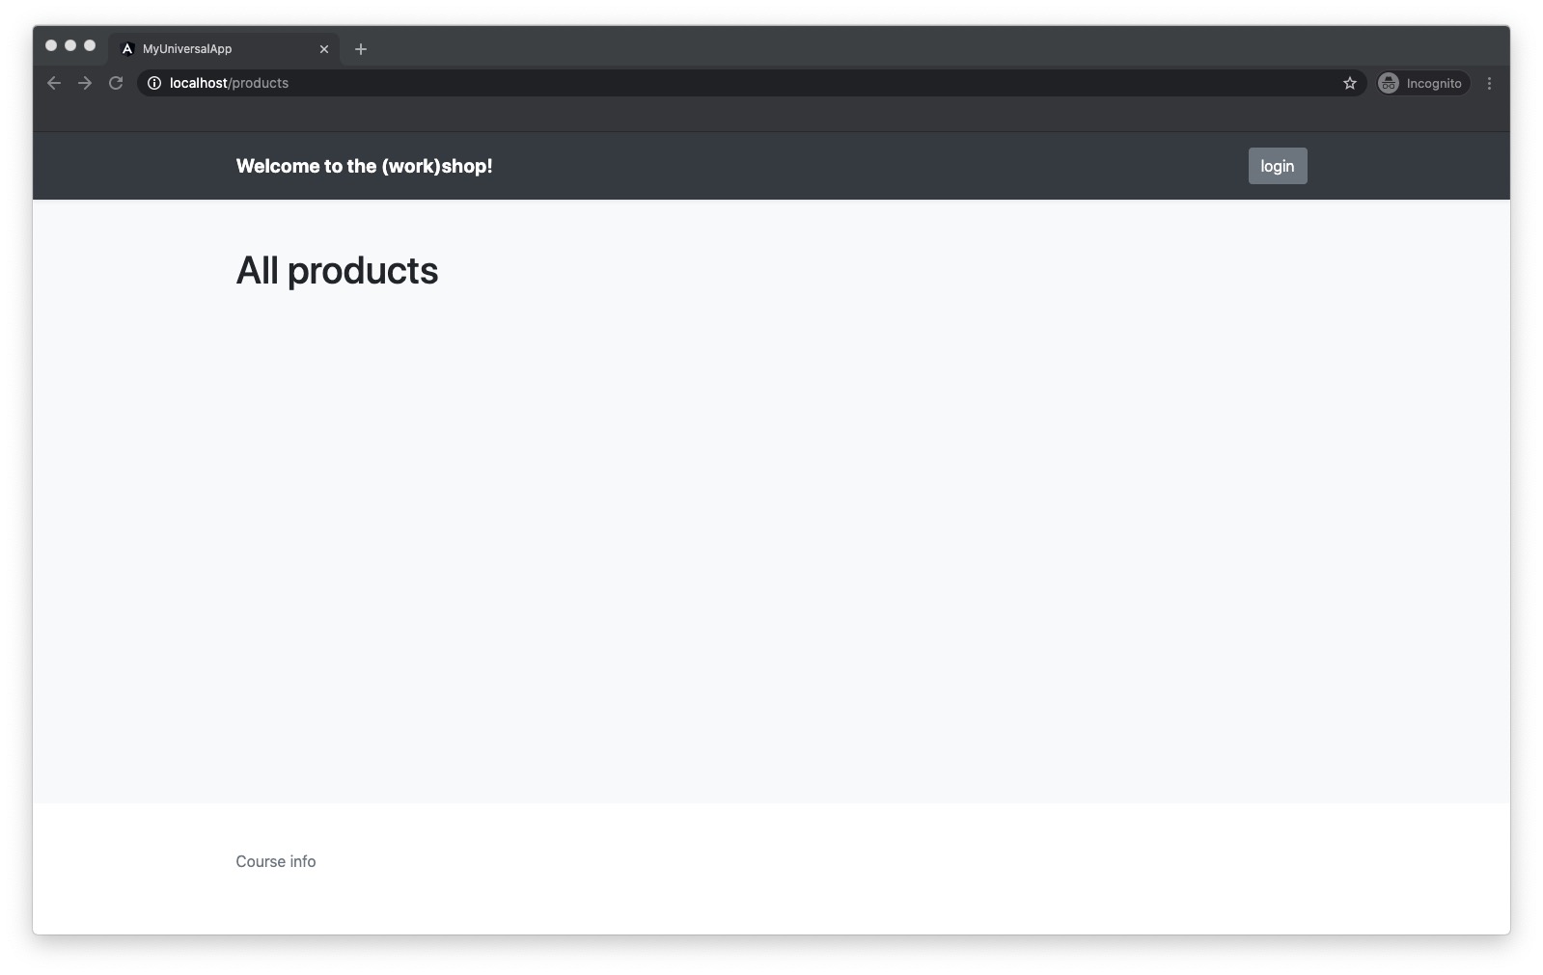Click the Angular favicon on the tab

[x=127, y=49]
